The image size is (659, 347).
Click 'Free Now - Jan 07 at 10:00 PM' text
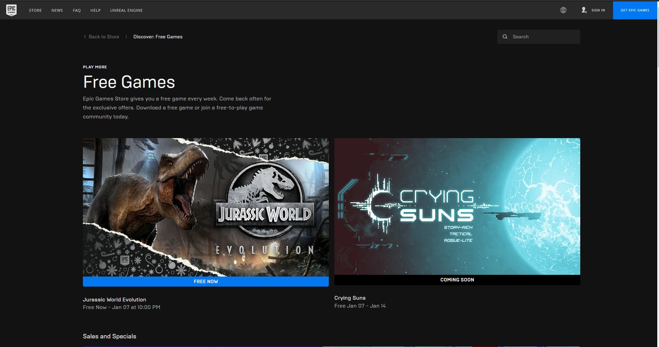122,307
